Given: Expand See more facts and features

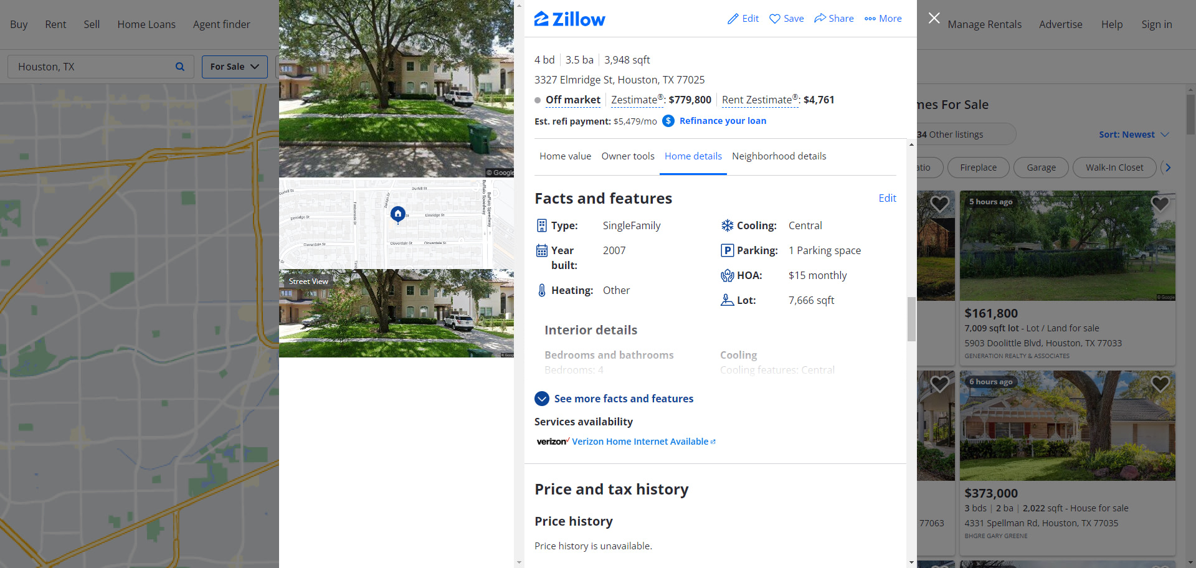Looking at the screenshot, I should [614, 399].
